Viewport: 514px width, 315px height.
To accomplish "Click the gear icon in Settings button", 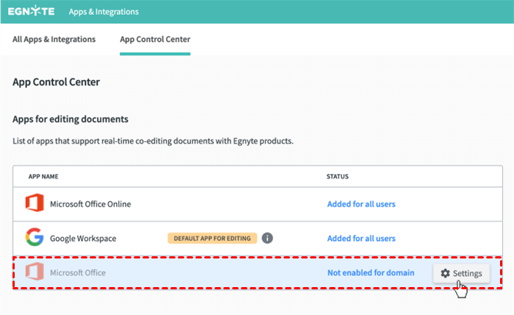I will (445, 273).
